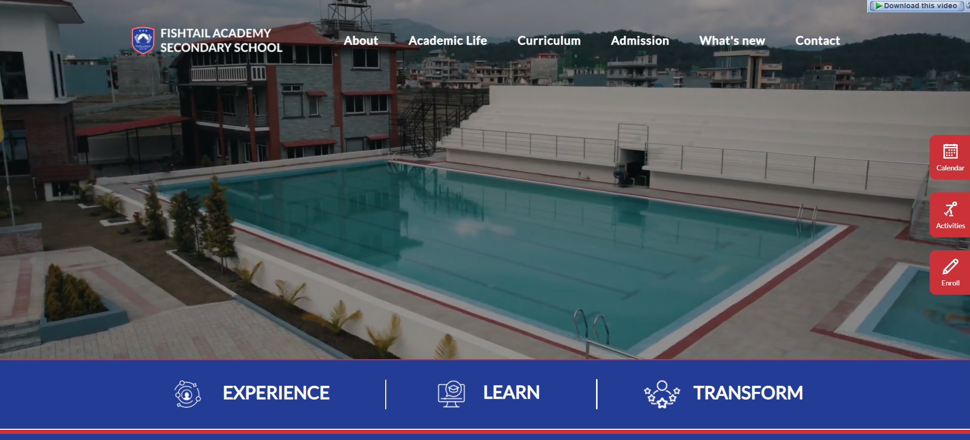Open the About menu
This screenshot has height=440, width=970.
[361, 40]
